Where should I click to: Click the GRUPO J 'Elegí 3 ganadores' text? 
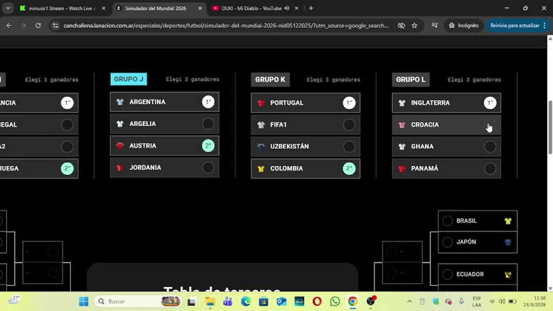[x=192, y=79]
